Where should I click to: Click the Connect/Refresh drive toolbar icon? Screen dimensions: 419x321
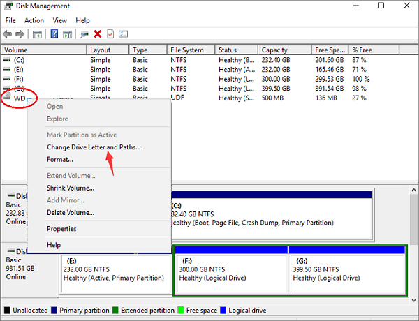(x=84, y=33)
